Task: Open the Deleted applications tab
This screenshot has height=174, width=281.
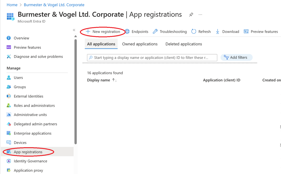Action: (184, 44)
